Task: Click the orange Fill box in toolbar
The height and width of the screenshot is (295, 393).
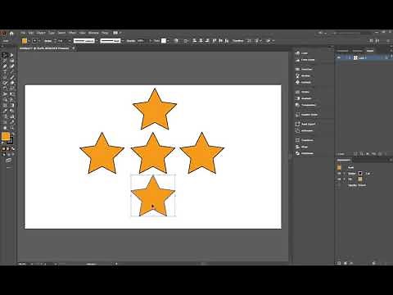Action: tap(6, 136)
